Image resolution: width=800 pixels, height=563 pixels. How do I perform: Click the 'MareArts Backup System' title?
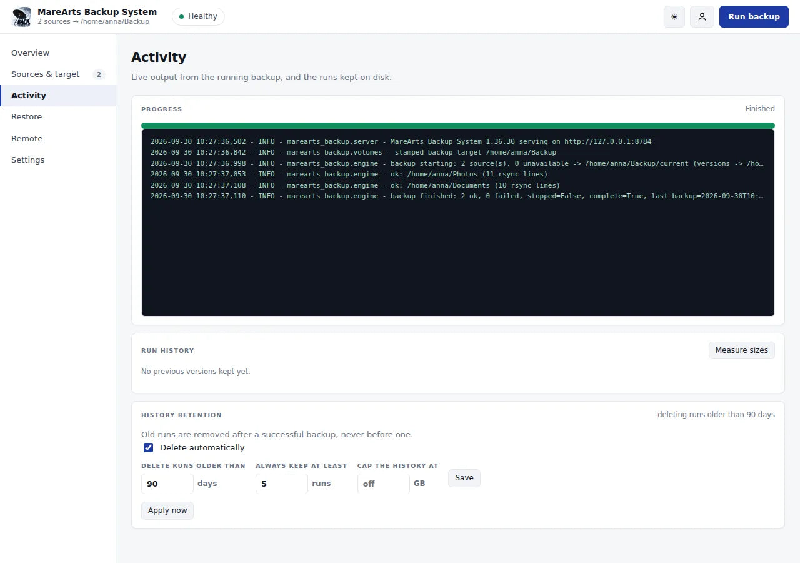click(97, 12)
